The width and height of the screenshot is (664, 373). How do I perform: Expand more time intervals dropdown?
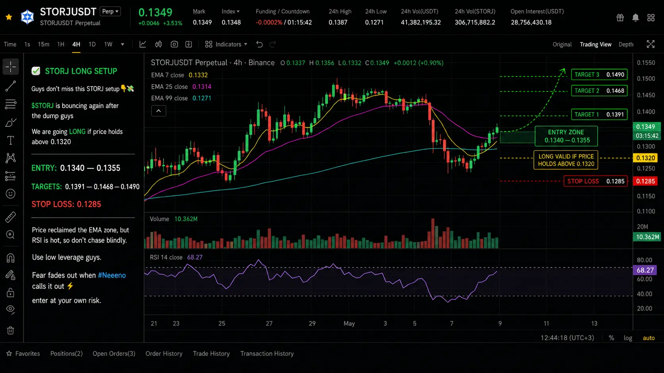(x=122, y=44)
